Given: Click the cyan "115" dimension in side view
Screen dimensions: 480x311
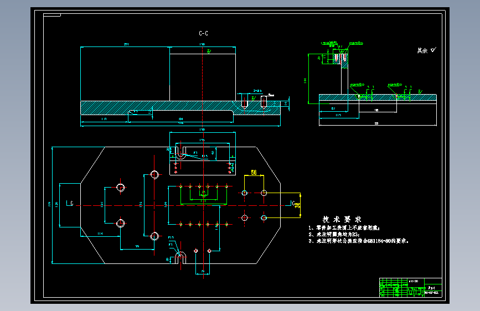Looking at the screenshot, I should [x=338, y=115].
